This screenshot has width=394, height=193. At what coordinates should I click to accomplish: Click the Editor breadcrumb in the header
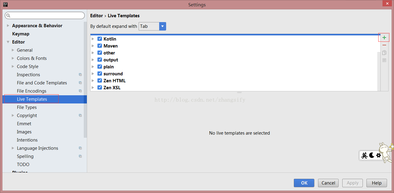coord(97,16)
